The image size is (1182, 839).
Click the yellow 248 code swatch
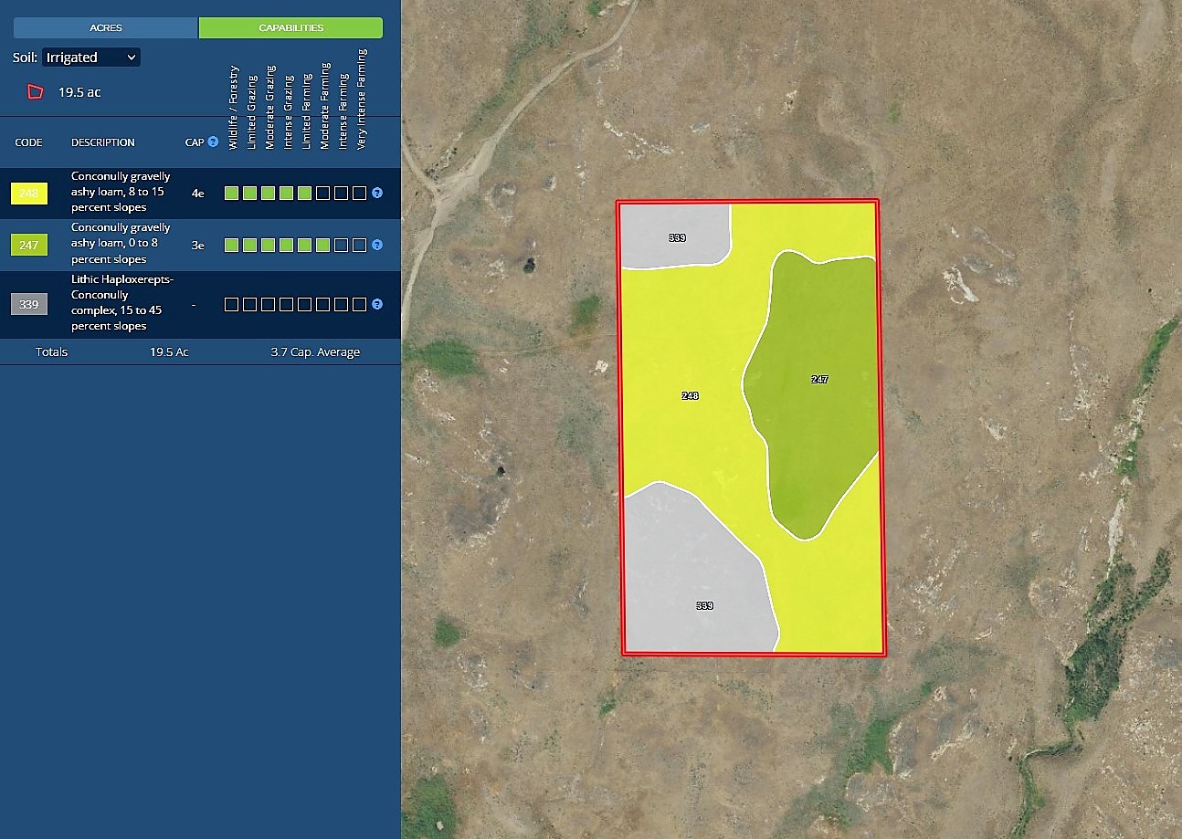[x=29, y=194]
